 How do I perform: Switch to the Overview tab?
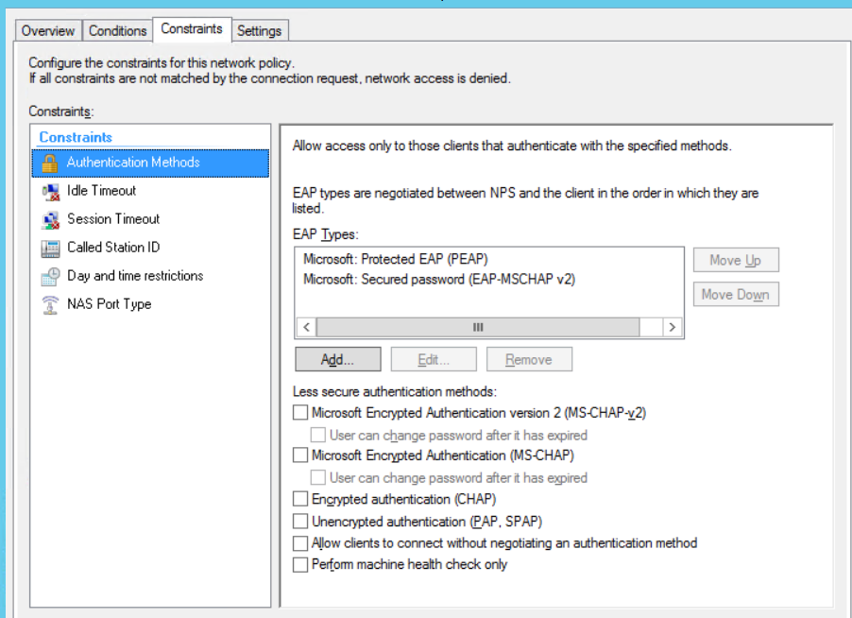pos(48,30)
